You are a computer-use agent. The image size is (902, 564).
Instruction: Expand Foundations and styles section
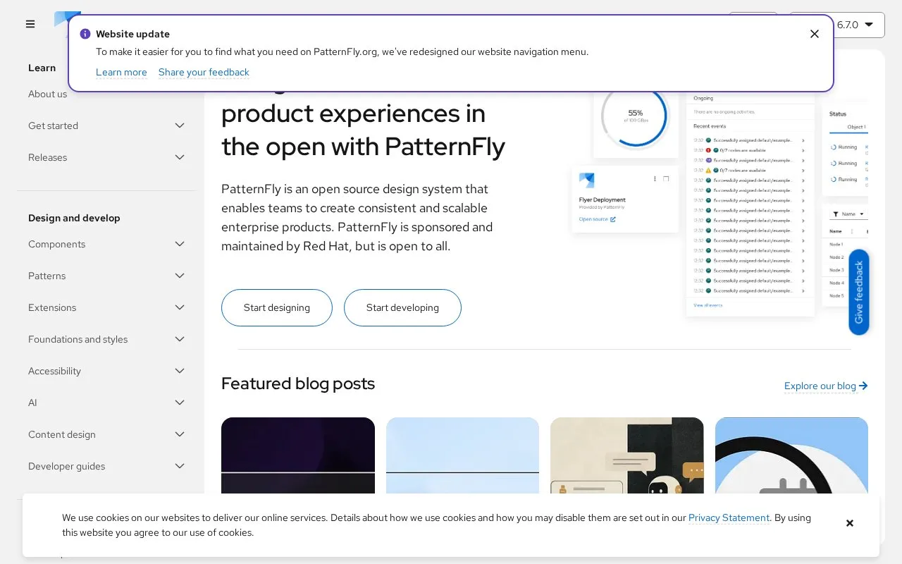[106, 339]
